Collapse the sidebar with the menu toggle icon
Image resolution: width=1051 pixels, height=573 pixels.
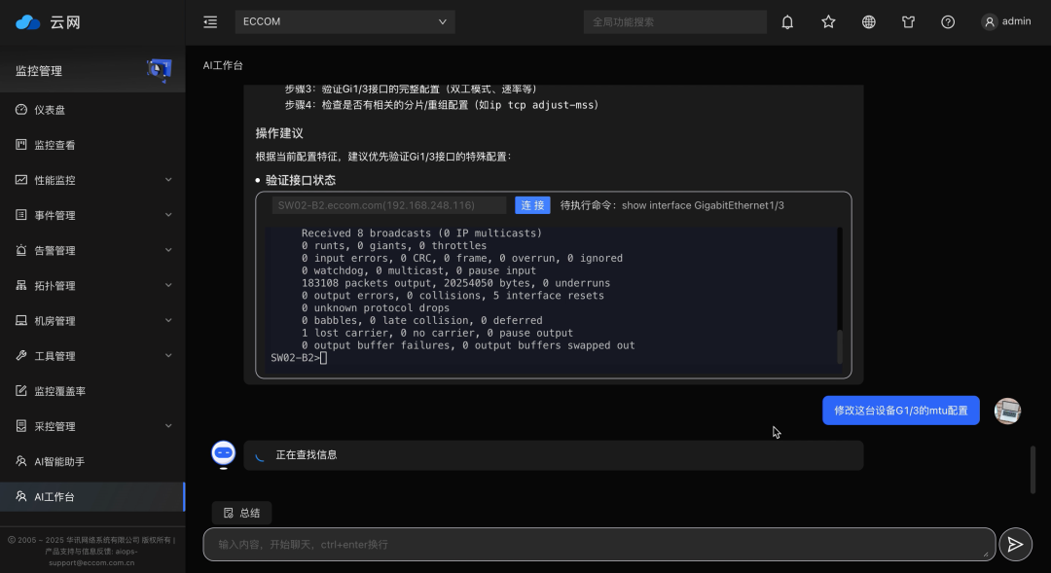pos(210,22)
